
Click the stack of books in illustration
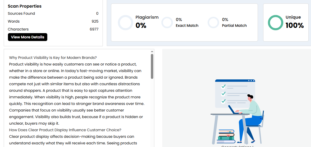pos(226,135)
